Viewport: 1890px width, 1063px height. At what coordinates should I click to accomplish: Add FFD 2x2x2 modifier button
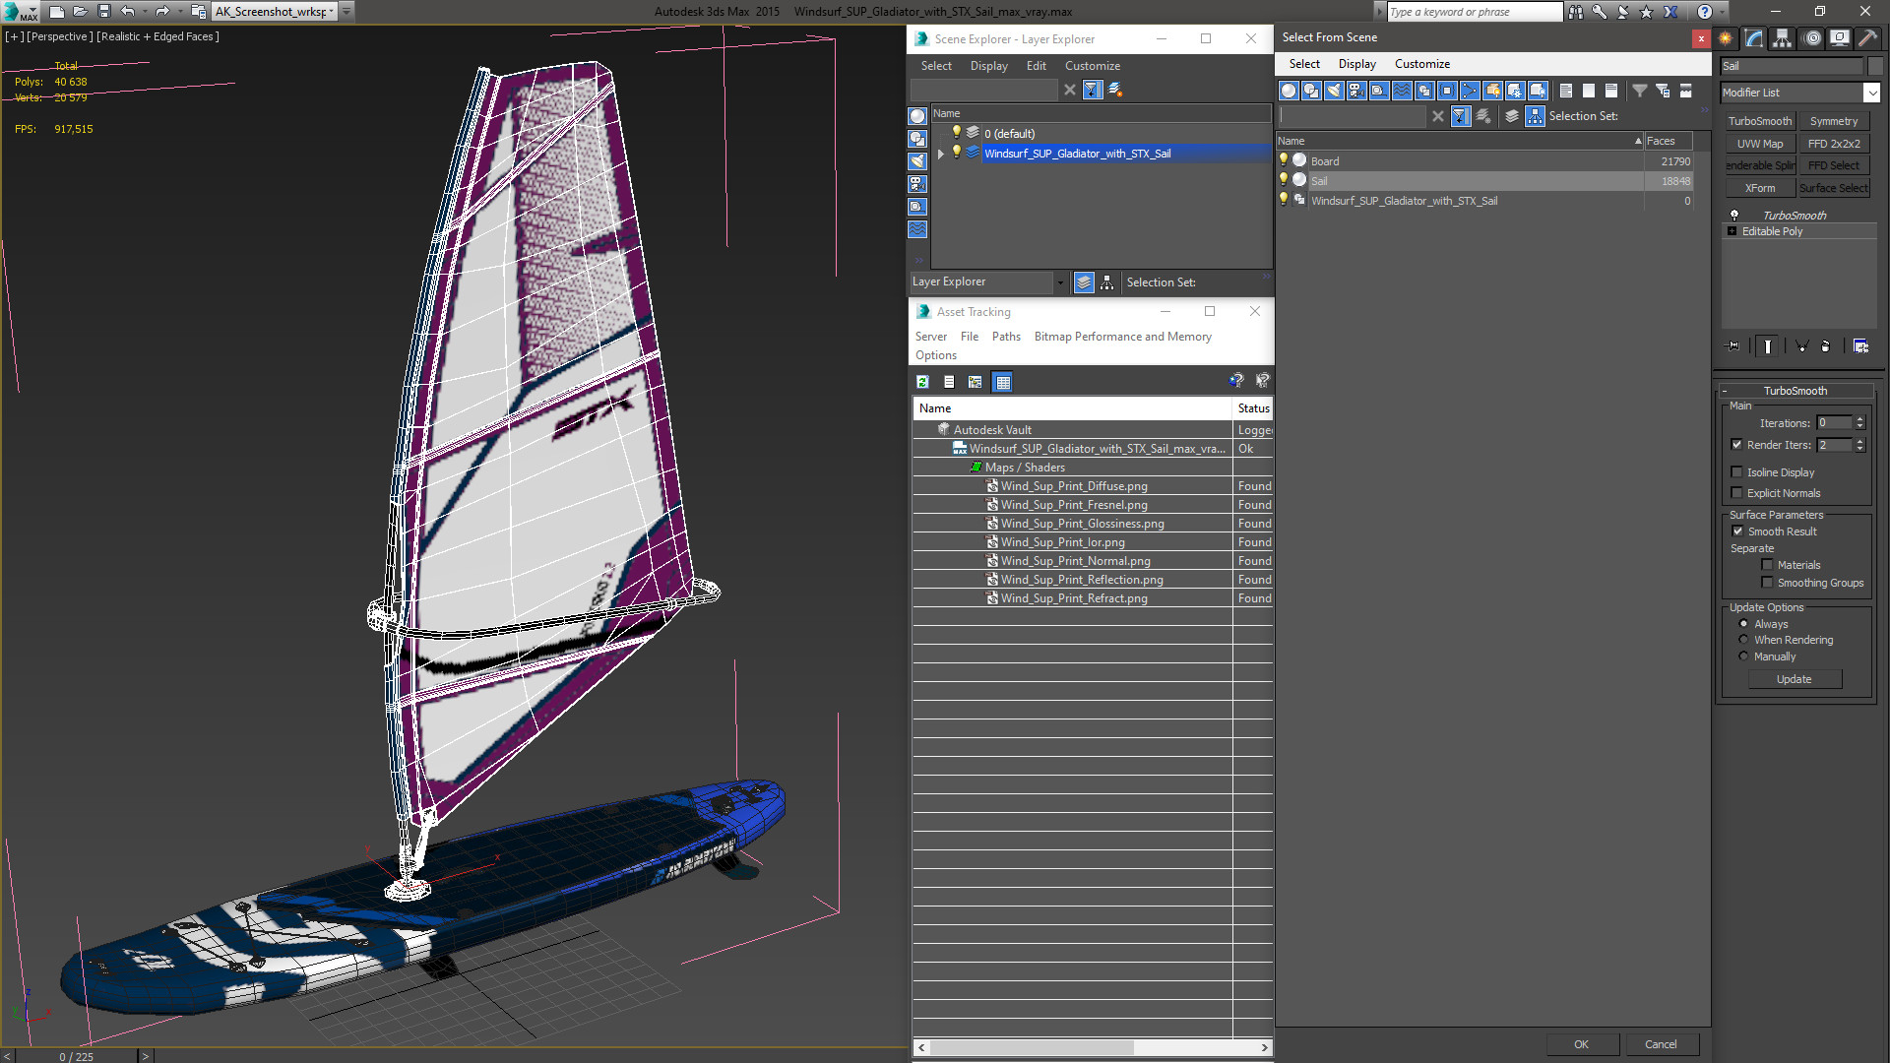(x=1834, y=144)
